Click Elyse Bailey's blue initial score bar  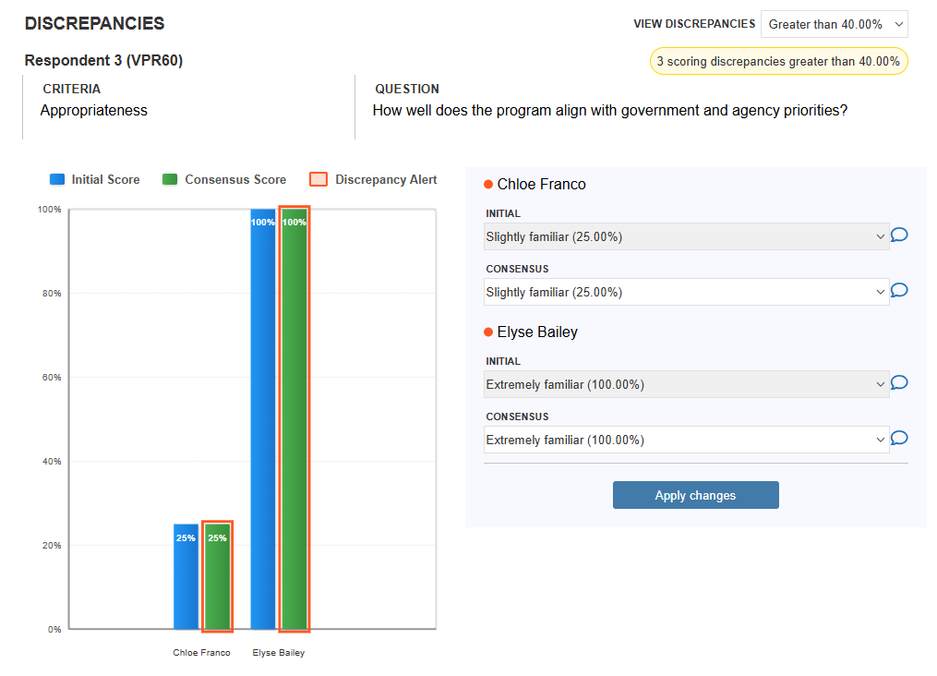[x=263, y=419]
